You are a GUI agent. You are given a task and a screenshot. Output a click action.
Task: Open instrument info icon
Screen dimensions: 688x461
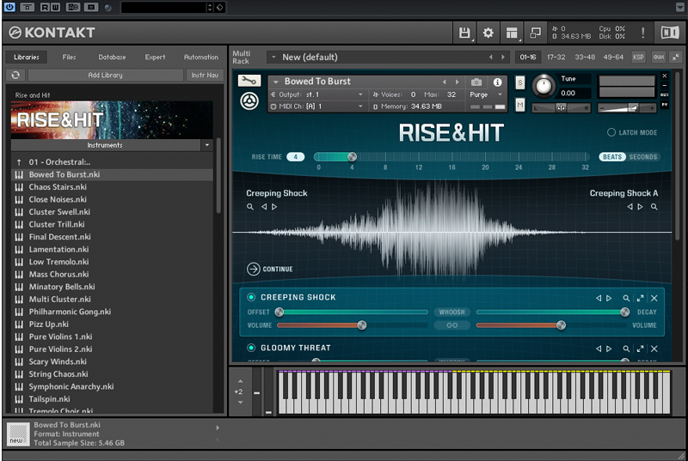[498, 82]
